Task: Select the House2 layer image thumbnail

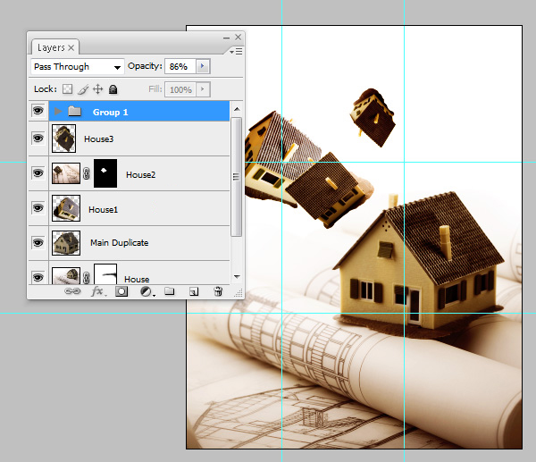Action: 66,173
